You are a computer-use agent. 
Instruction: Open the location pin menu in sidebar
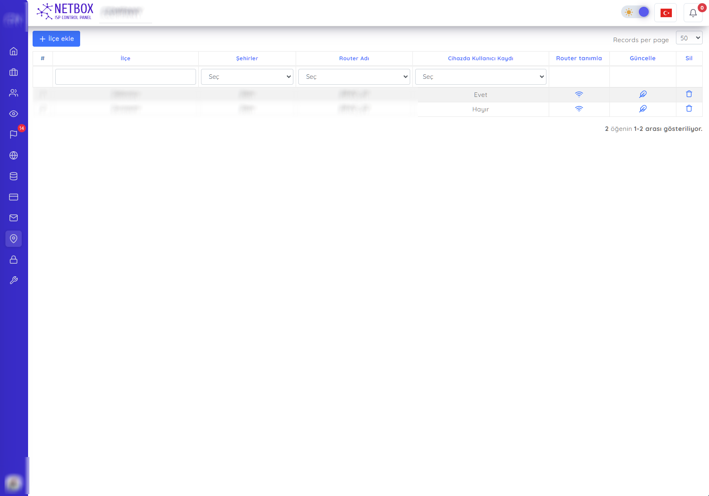[14, 239]
